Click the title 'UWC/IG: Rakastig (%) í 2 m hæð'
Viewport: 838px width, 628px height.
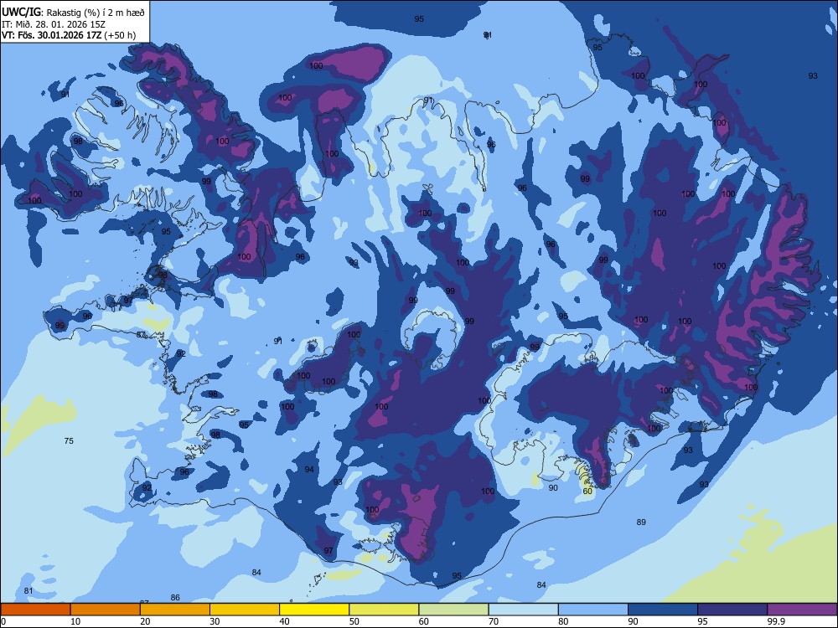[x=73, y=13]
